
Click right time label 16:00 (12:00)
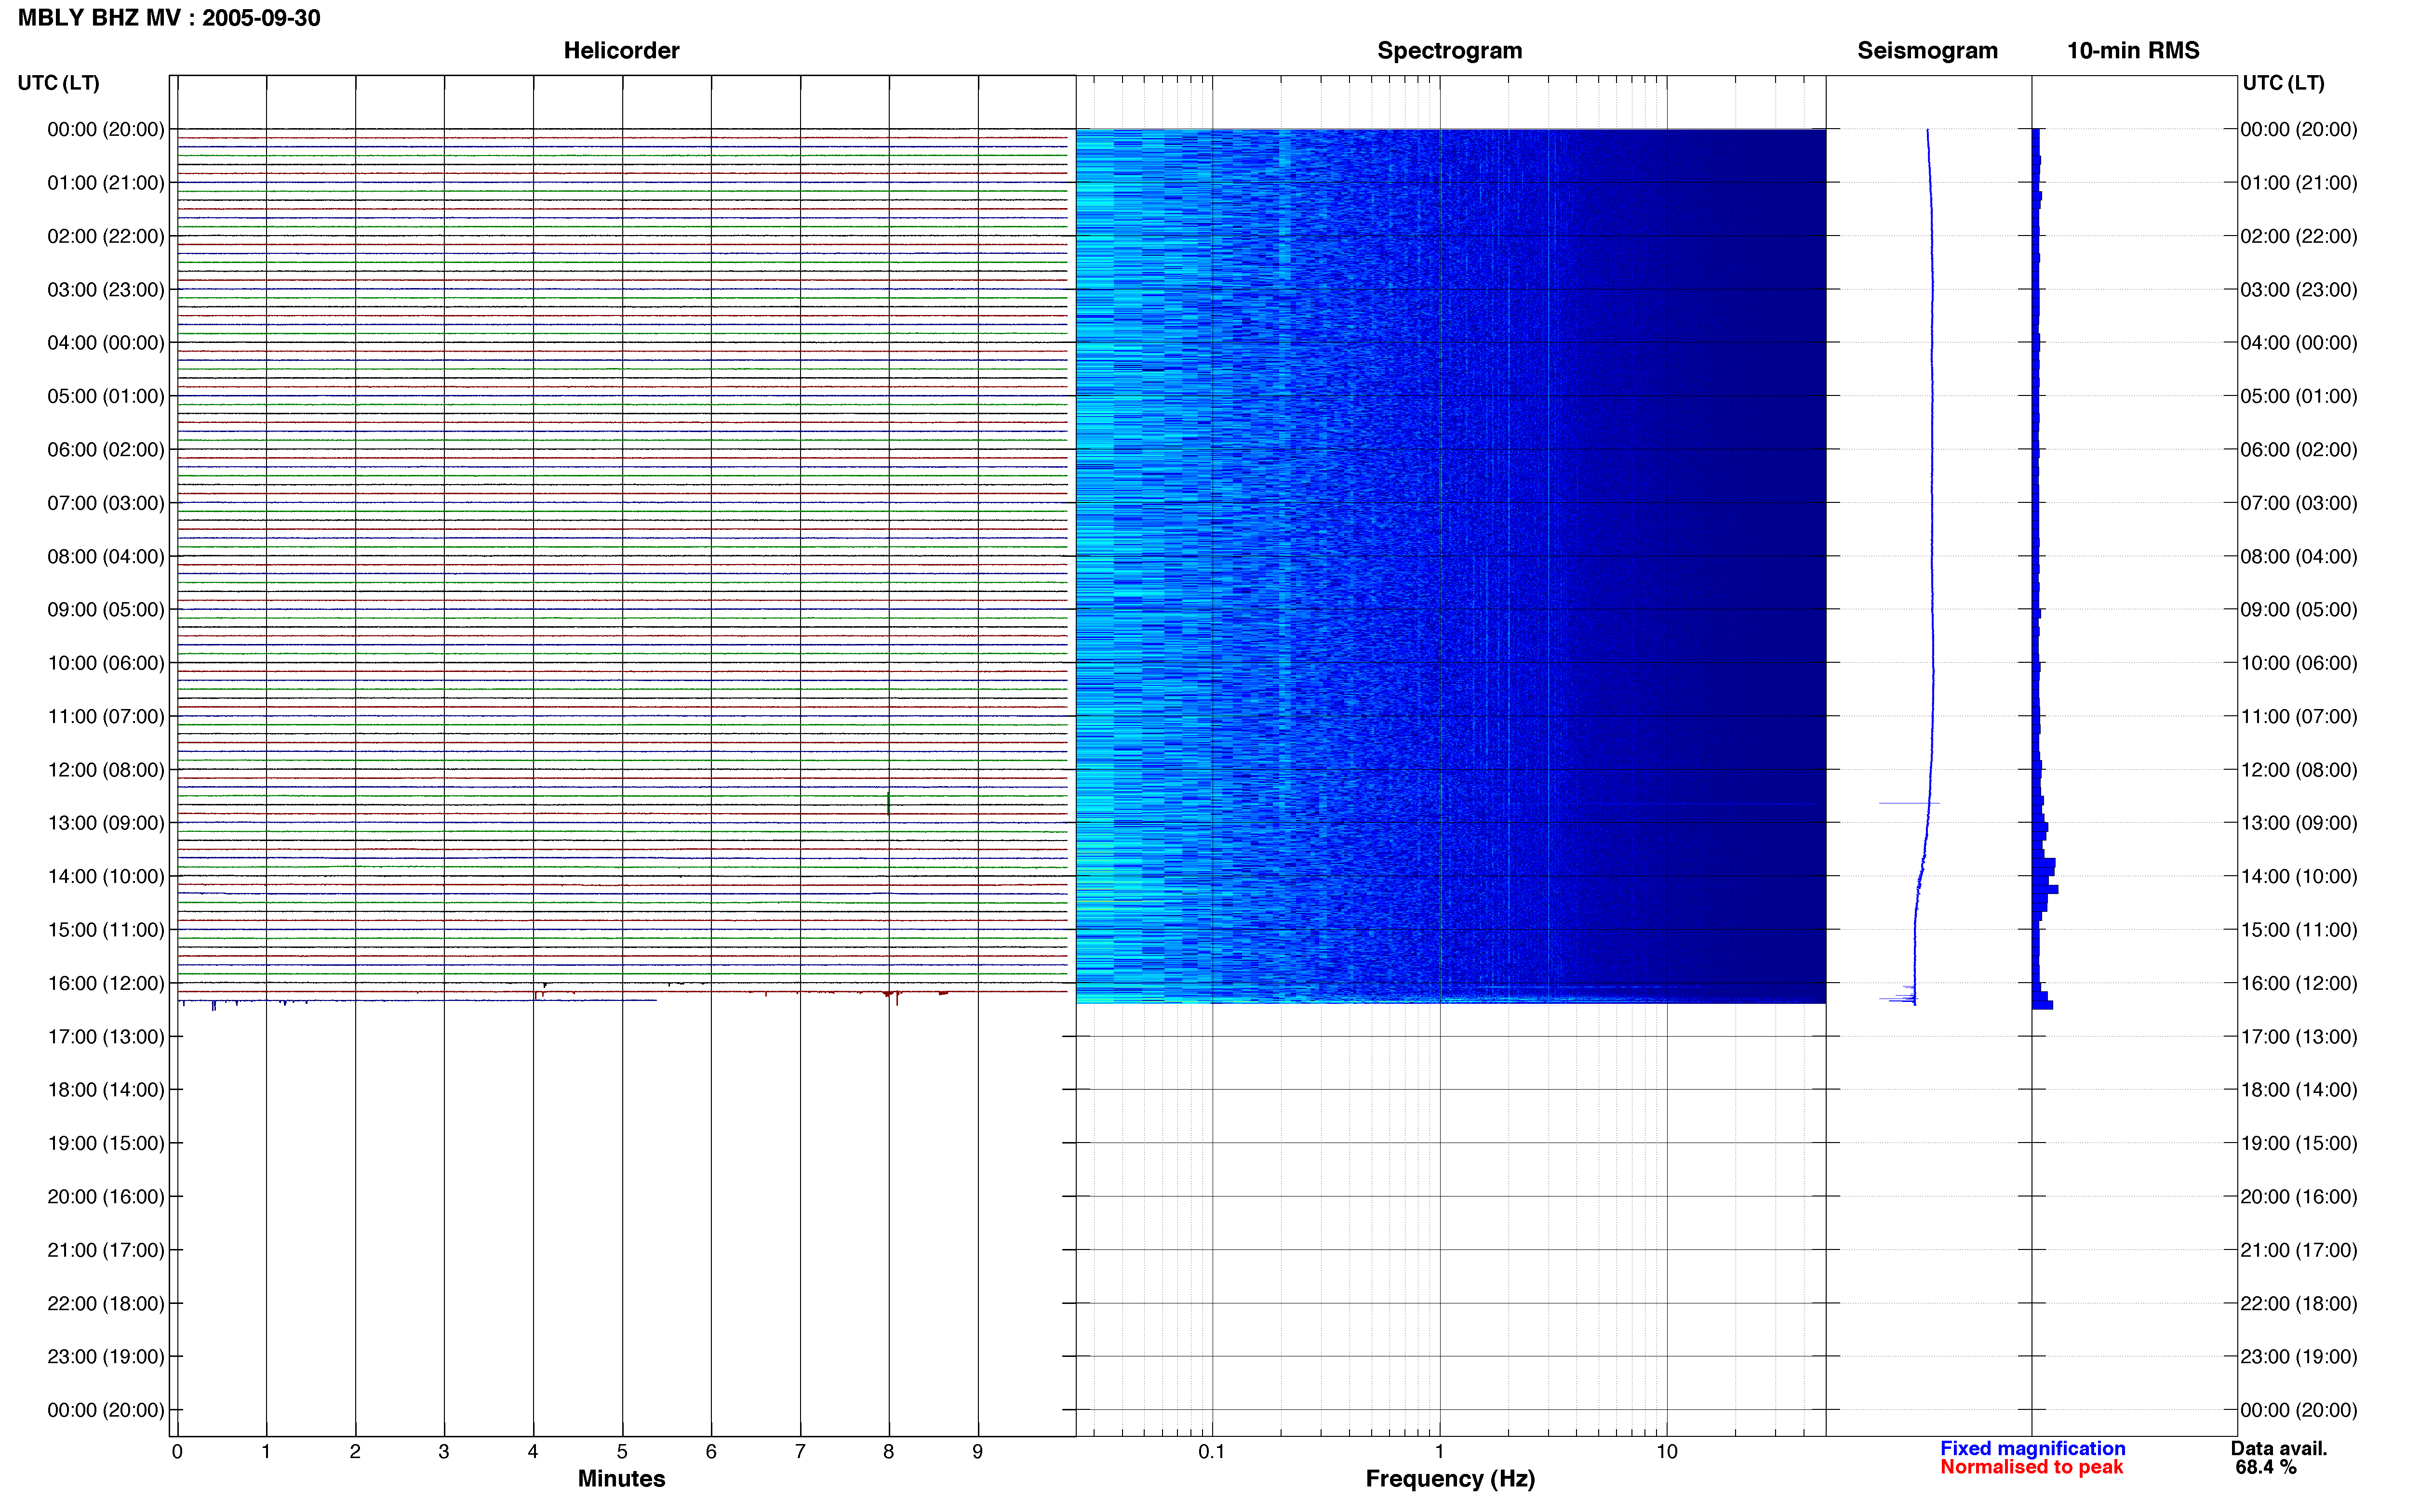coord(2299,983)
